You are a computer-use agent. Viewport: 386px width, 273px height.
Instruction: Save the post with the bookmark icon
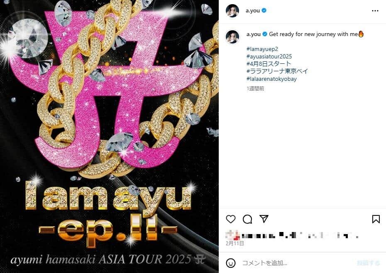pos(376,219)
